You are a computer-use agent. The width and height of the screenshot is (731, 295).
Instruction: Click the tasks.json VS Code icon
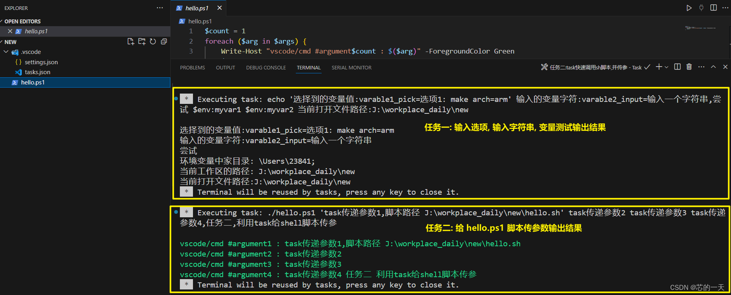click(18, 72)
